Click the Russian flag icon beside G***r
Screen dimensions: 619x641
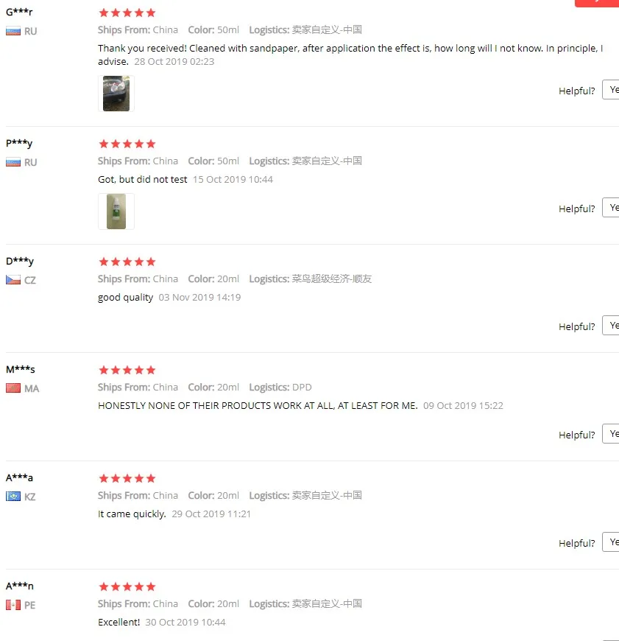(x=13, y=31)
